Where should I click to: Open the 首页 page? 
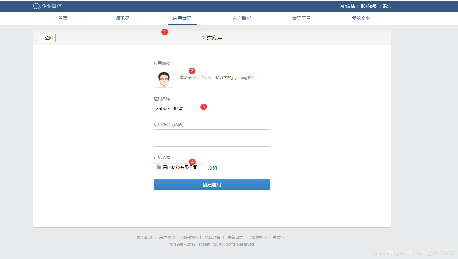click(63, 18)
